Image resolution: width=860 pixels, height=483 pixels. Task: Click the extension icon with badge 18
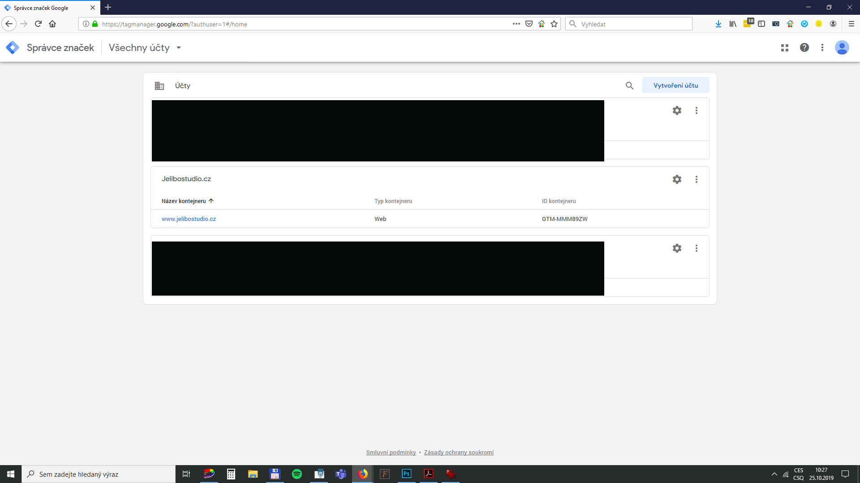click(748, 23)
